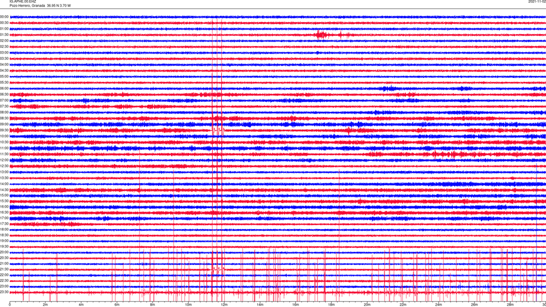Select the 10:00 trace label

click(x=5, y=136)
